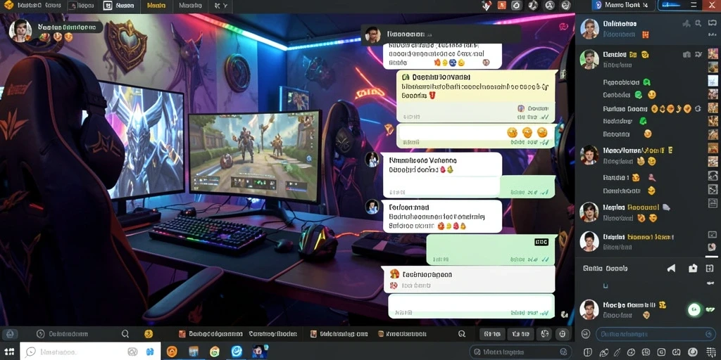Open the Windows Start button
Image resolution: width=721 pixels, height=360 pixels.
tap(10, 352)
